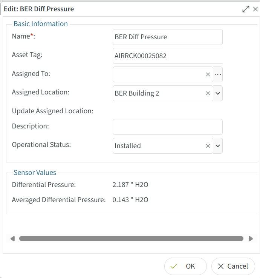260x278 pixels.
Task: Close the edit dialog with the X icon
Action: [255, 9]
